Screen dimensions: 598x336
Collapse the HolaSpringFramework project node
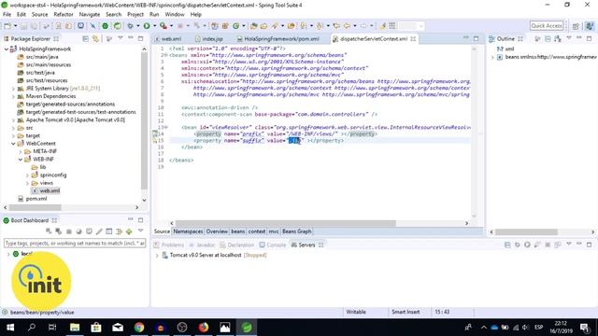[7, 49]
